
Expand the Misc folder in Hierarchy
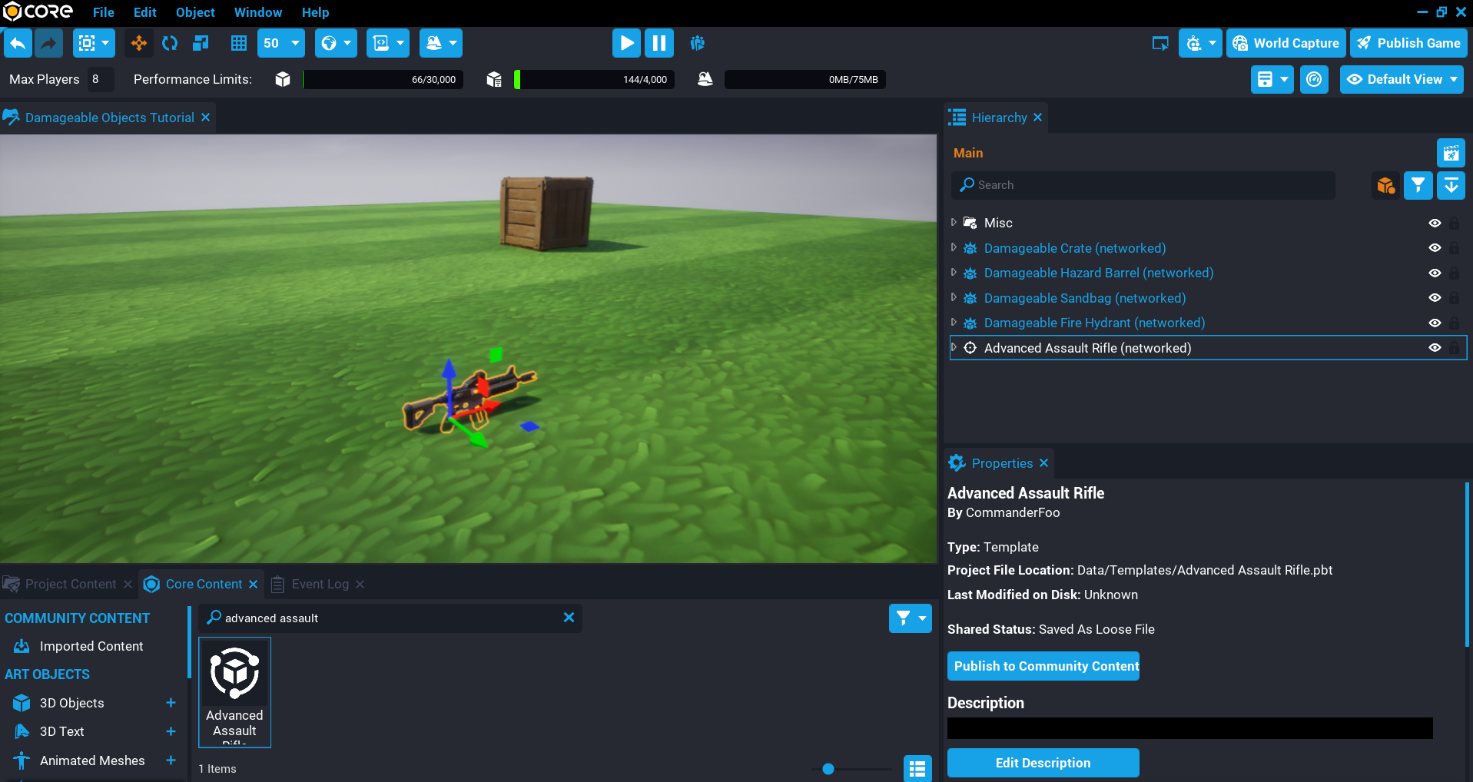coord(954,223)
